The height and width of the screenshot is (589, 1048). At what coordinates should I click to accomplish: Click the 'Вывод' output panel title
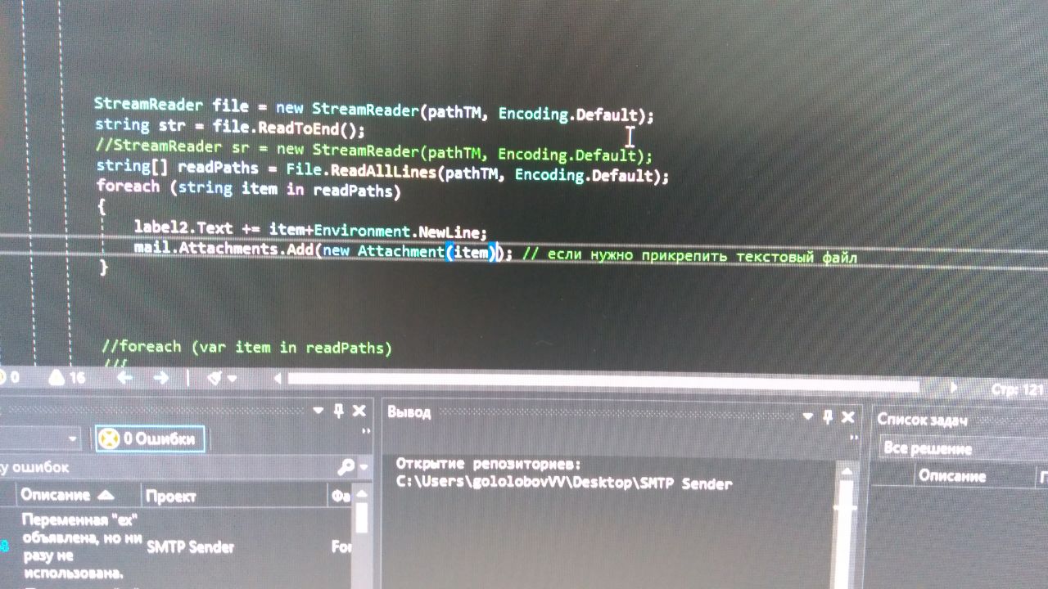[409, 412]
